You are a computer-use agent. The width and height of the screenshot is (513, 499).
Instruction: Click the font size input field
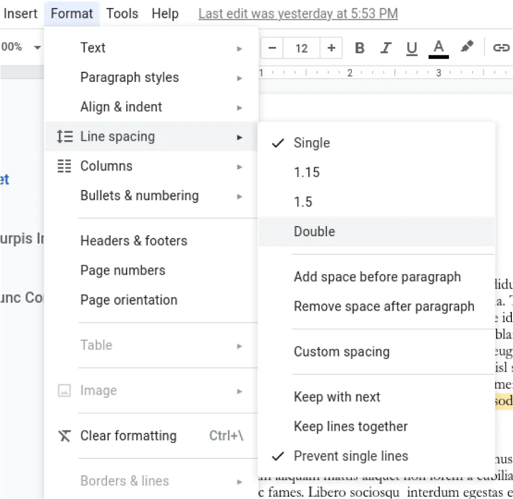coord(301,48)
